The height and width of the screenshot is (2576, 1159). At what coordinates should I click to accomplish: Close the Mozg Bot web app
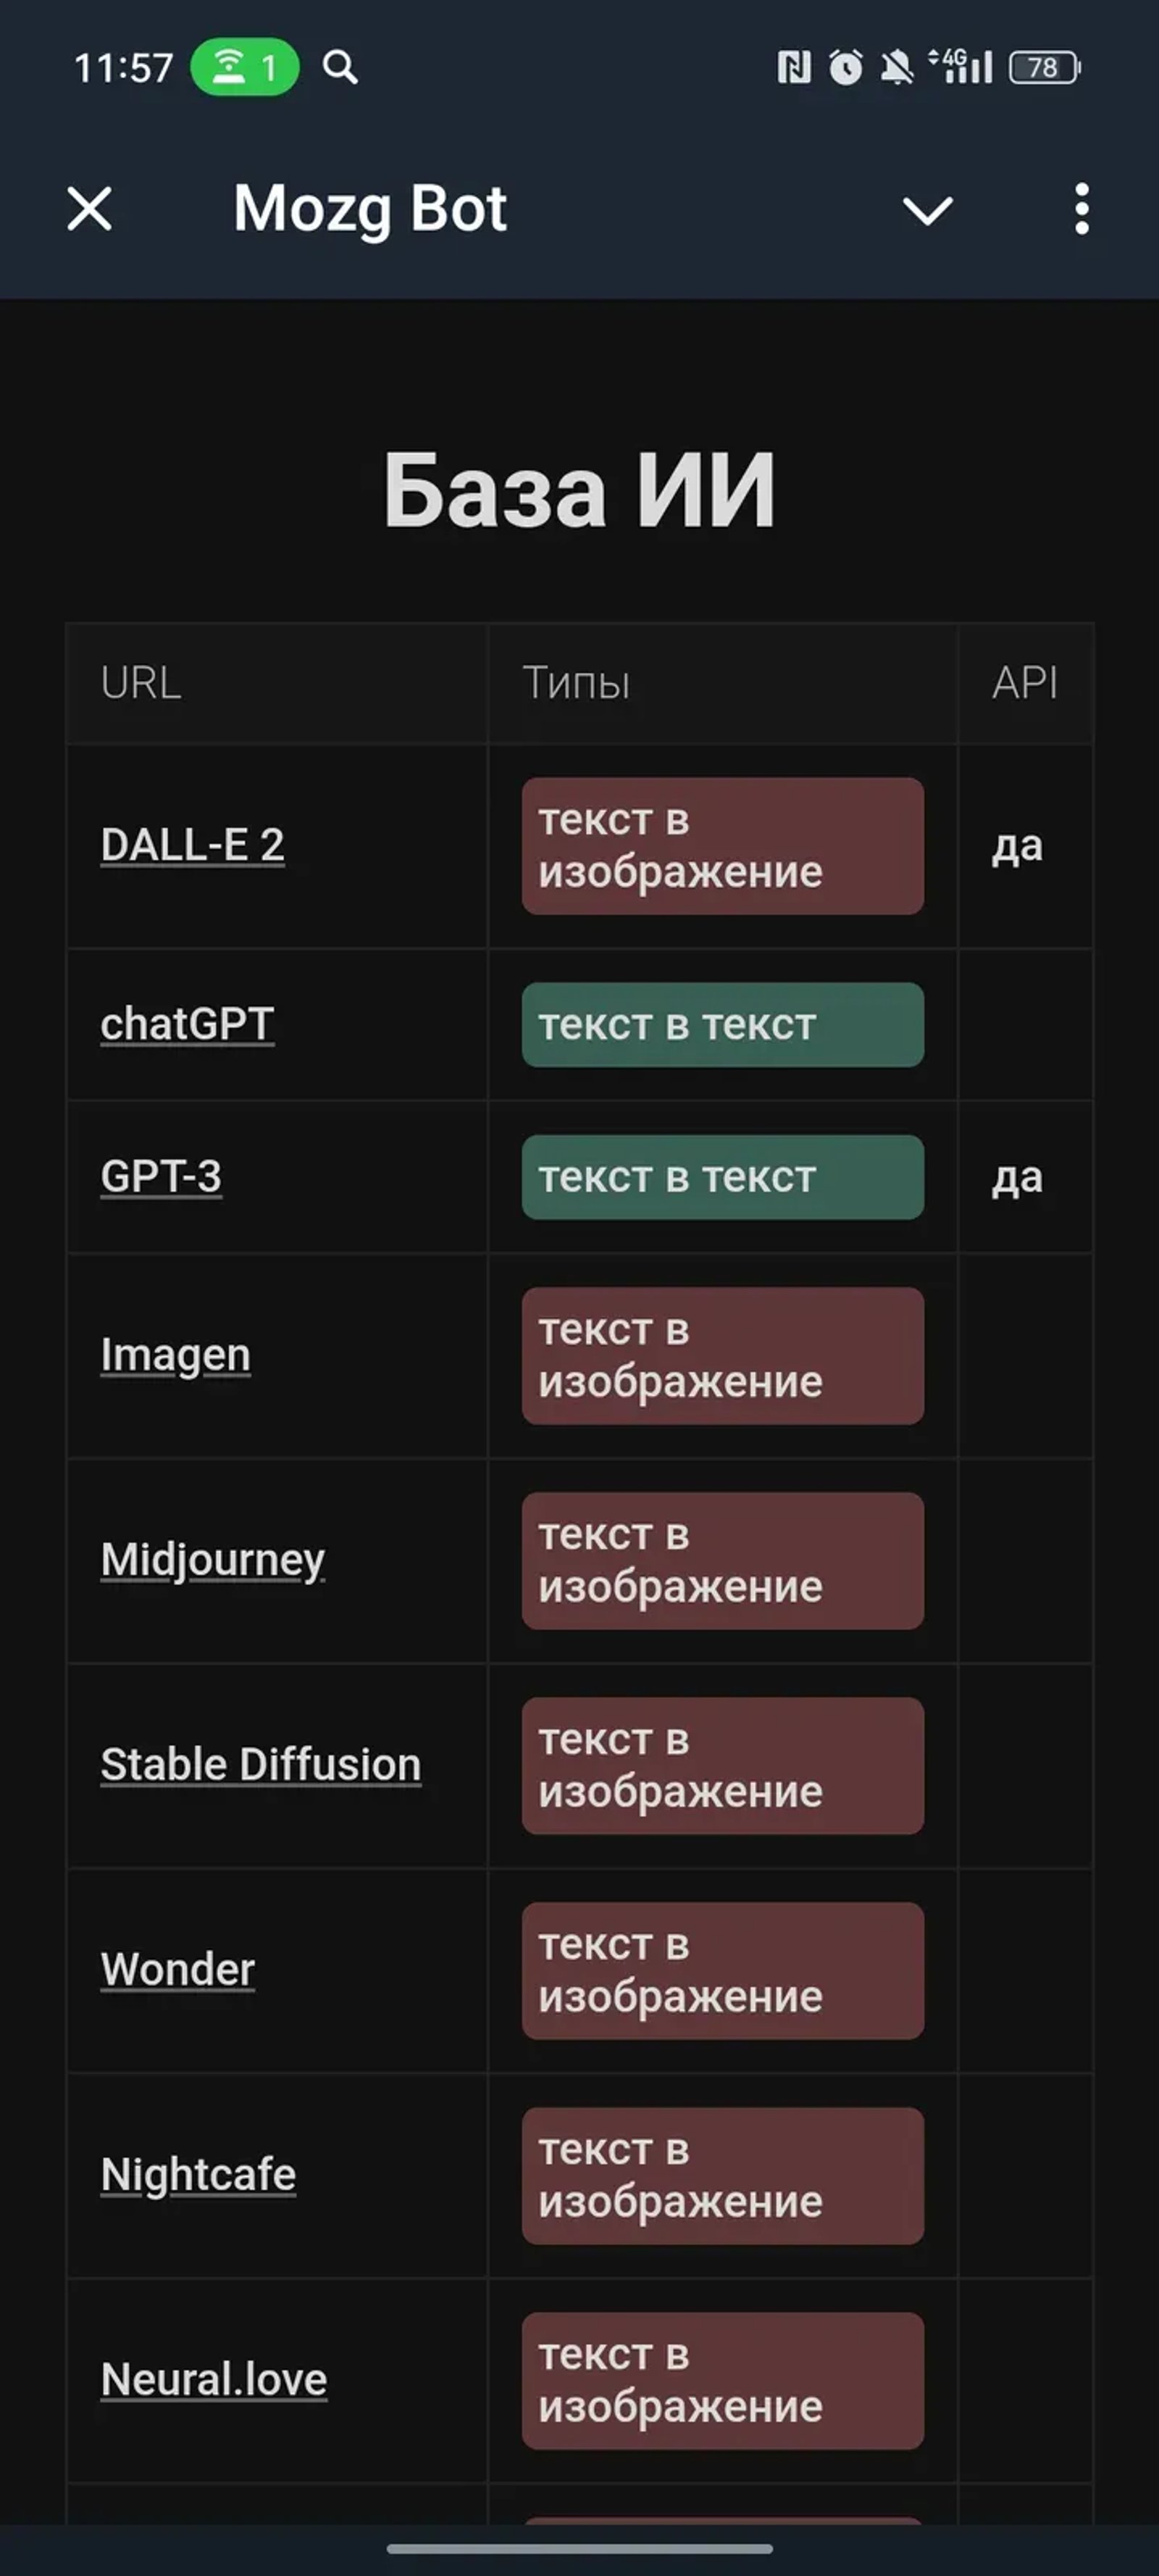coord(89,209)
